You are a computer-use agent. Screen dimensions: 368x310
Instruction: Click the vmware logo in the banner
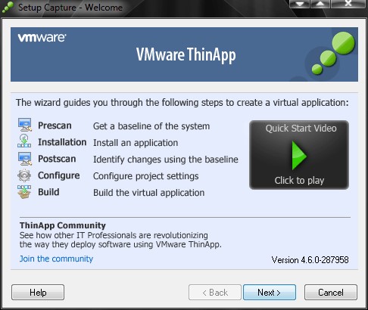[x=42, y=38]
